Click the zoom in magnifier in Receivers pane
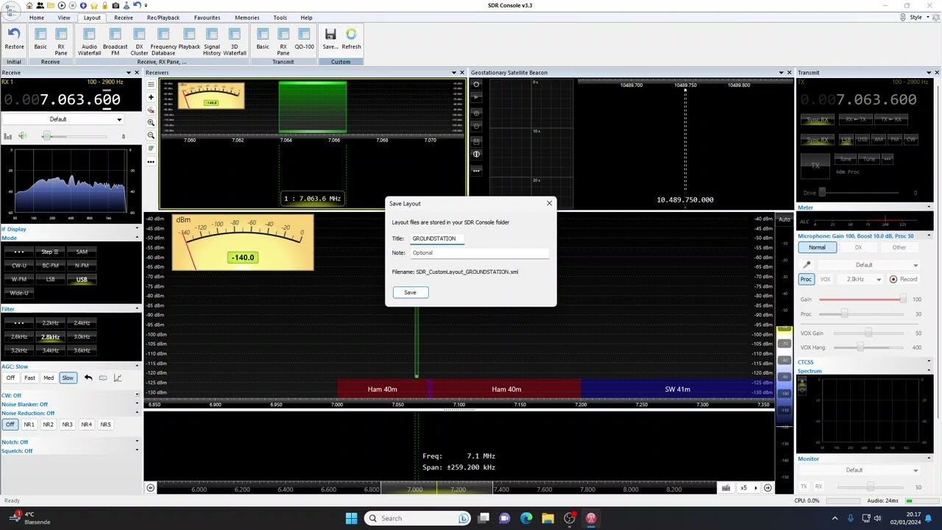 [x=151, y=122]
